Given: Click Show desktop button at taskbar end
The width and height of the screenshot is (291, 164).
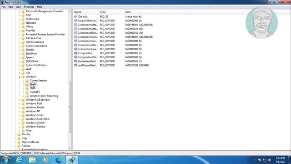Looking at the screenshot, I should (x=290, y=160).
